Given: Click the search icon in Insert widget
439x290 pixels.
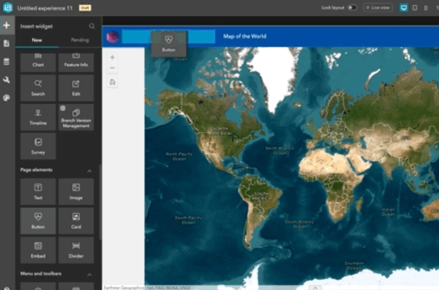Looking at the screenshot, I should [x=92, y=26].
